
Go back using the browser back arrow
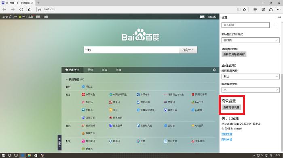coord(4,10)
